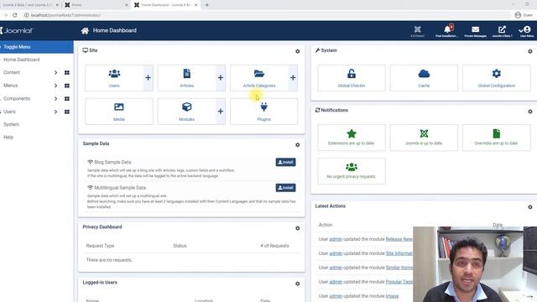Open Popular Tags module link

[399, 282]
